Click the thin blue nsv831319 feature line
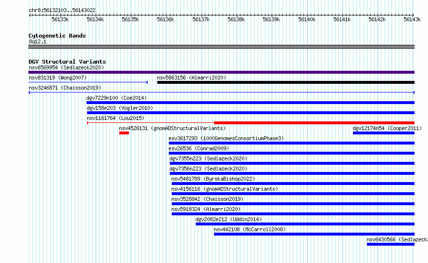This screenshot has width=428, height=263. pyautogui.click(x=88, y=82)
